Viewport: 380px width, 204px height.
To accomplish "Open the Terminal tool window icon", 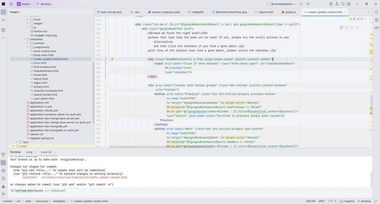I will click(x=4, y=163).
